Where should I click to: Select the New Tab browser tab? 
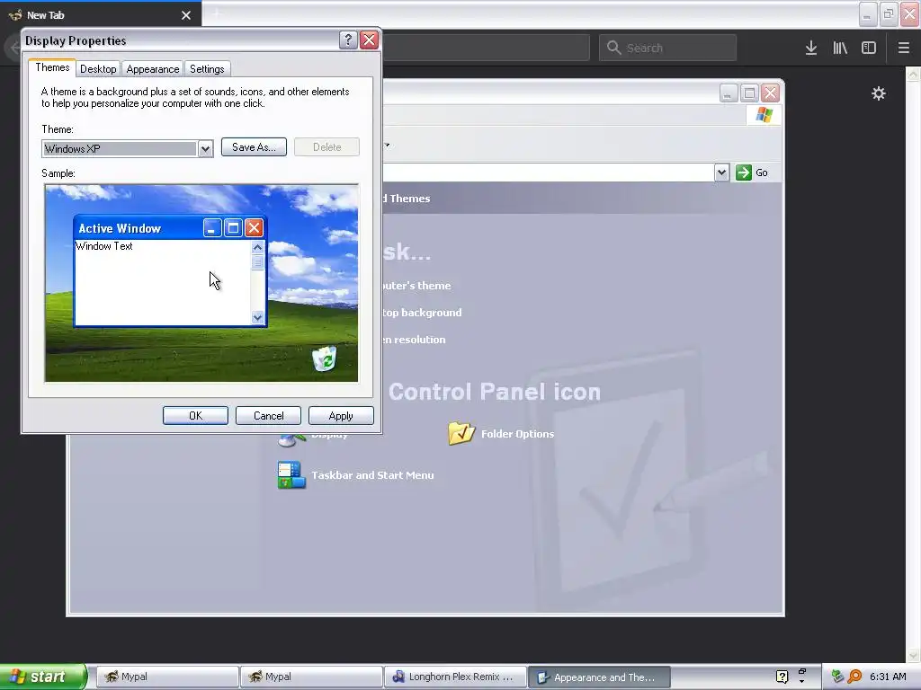coord(100,14)
